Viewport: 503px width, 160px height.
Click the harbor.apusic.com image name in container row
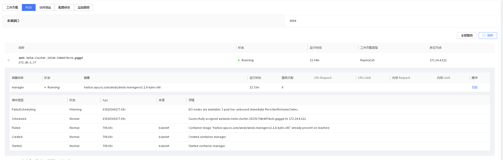point(122,87)
